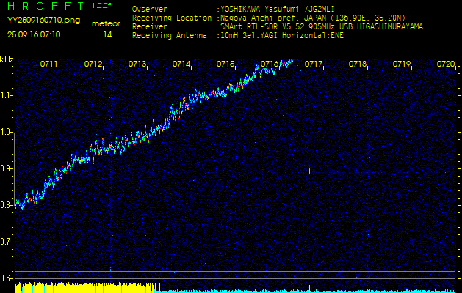Viewport: 462px width, 293px height.
Task: Click the 1.0 kHz axis label
Action: [x=7, y=133]
